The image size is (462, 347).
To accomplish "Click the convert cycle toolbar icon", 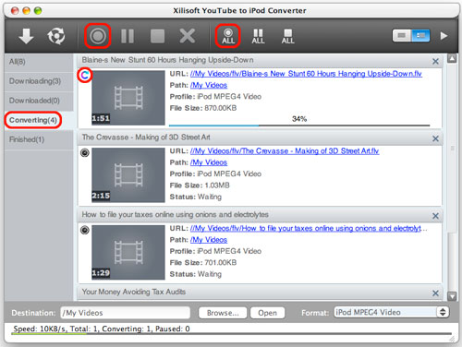I will [x=56, y=36].
